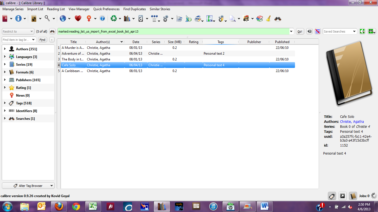
Task: Toggle the Book Details panel button
Action: pos(353,196)
